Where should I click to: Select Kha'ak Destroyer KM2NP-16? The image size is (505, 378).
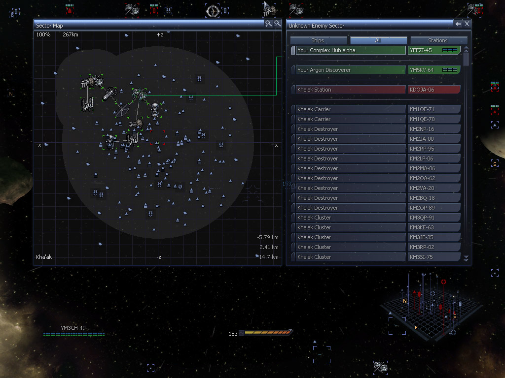(x=375, y=129)
